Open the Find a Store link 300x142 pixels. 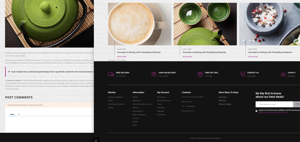[x=223, y=97]
